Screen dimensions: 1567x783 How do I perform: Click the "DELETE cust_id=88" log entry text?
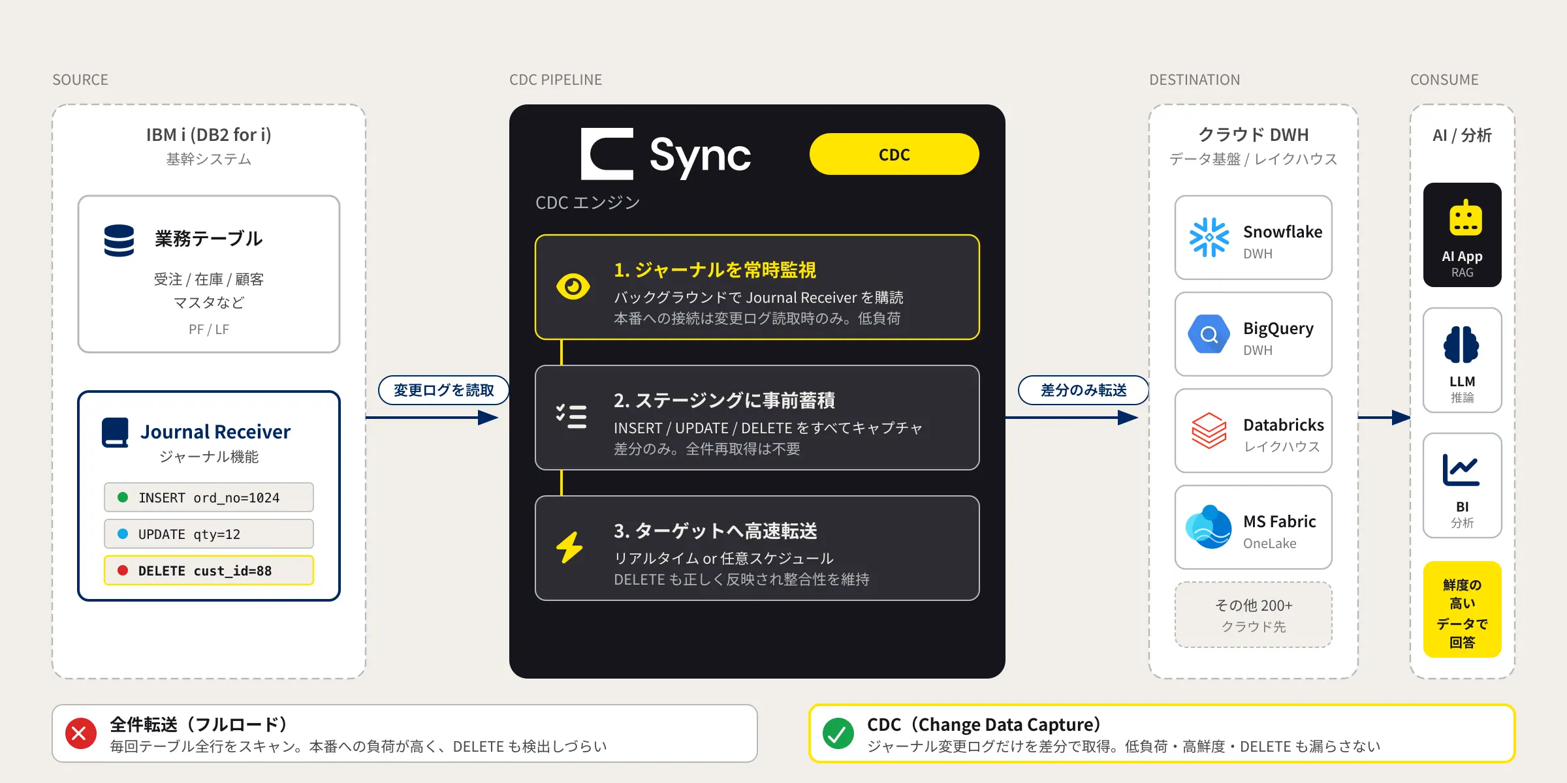point(205,571)
